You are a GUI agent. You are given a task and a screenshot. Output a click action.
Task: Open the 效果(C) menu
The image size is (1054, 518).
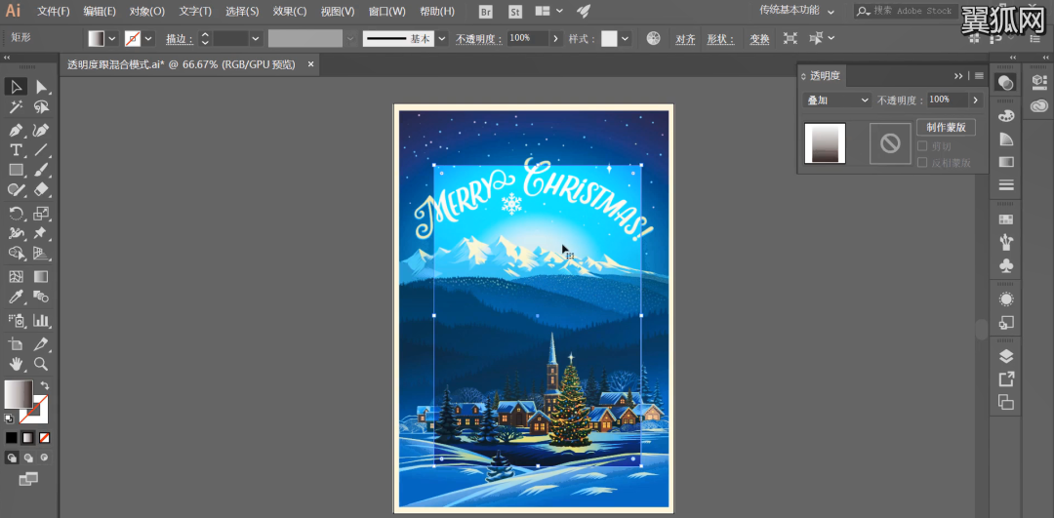pos(290,12)
